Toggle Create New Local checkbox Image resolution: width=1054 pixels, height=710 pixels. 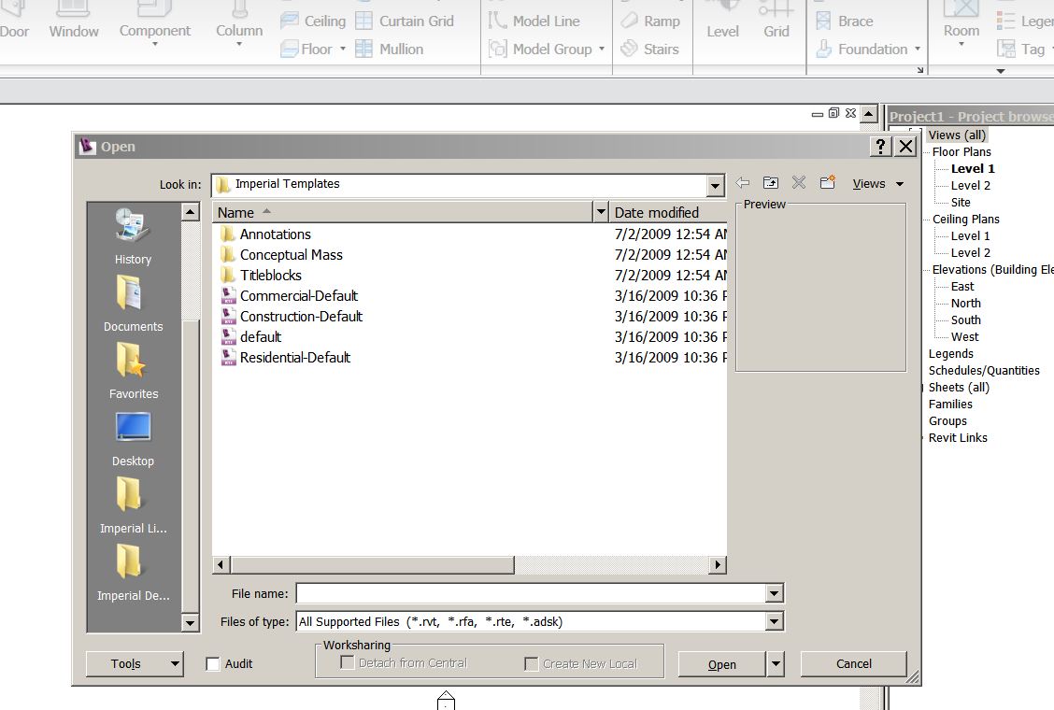click(531, 664)
